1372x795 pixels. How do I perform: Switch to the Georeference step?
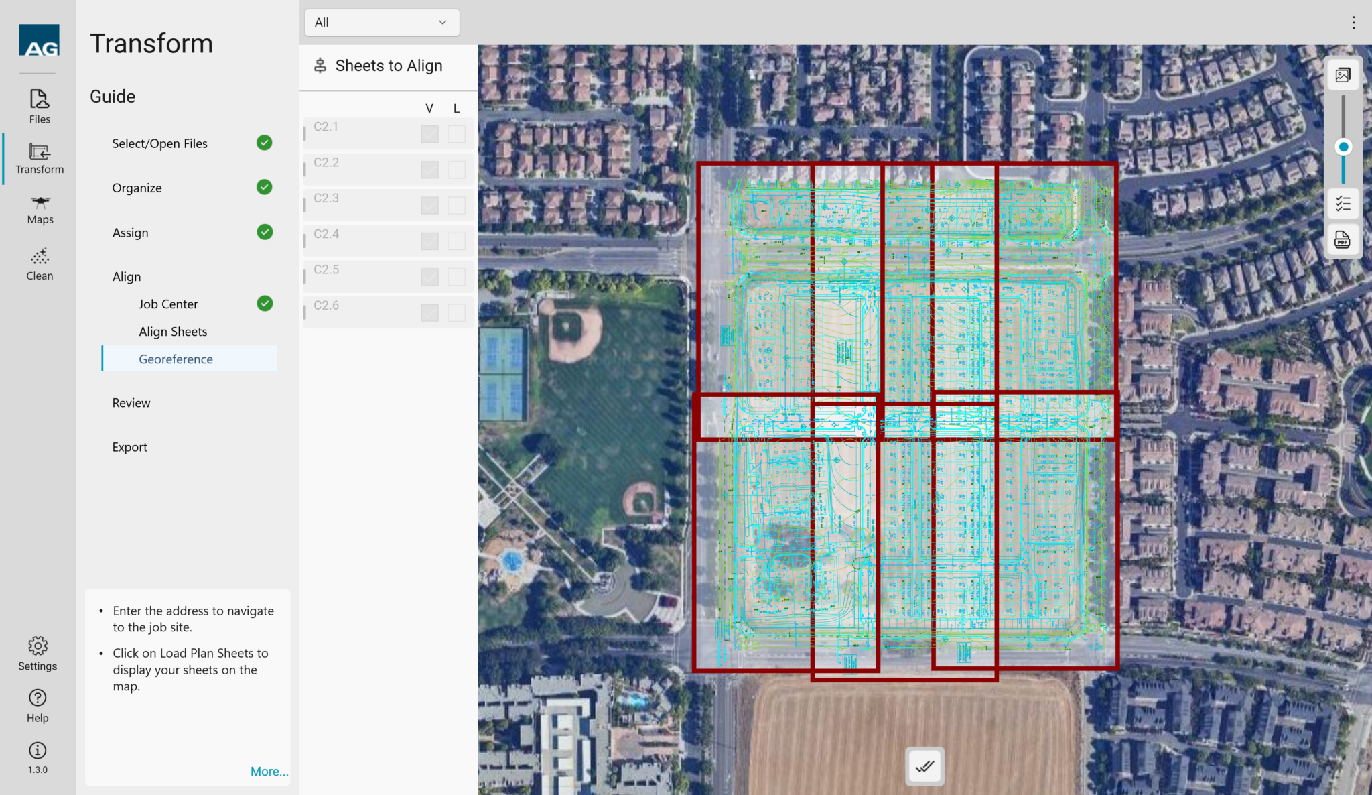coord(176,359)
